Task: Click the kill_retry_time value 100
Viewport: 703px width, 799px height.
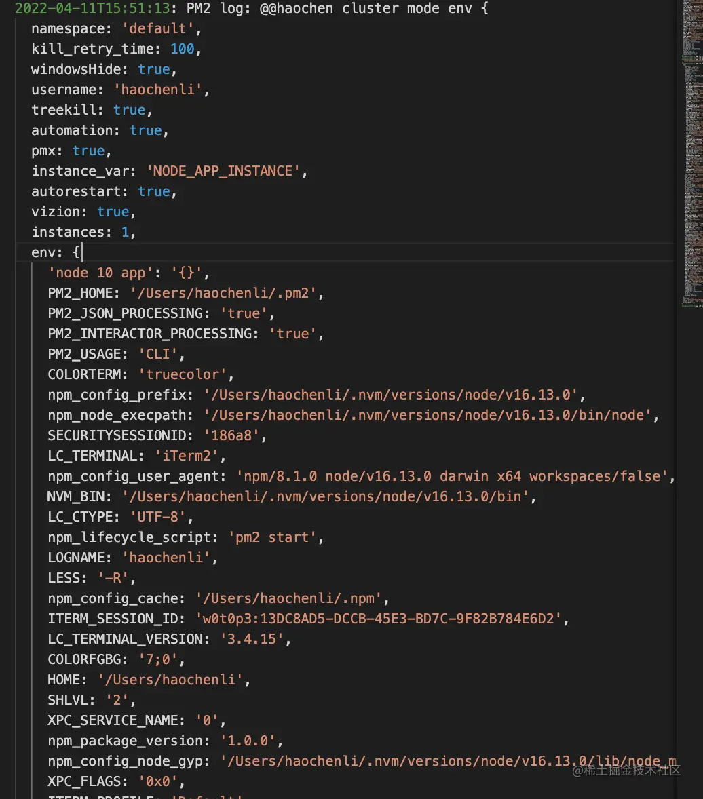Action: pyautogui.click(x=182, y=49)
